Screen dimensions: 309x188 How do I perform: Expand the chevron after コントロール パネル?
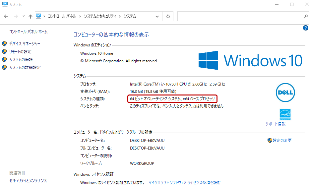pos(80,16)
